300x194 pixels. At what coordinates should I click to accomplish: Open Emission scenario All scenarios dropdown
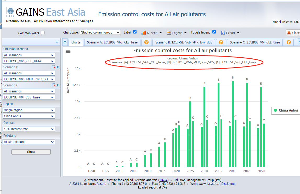(29, 55)
